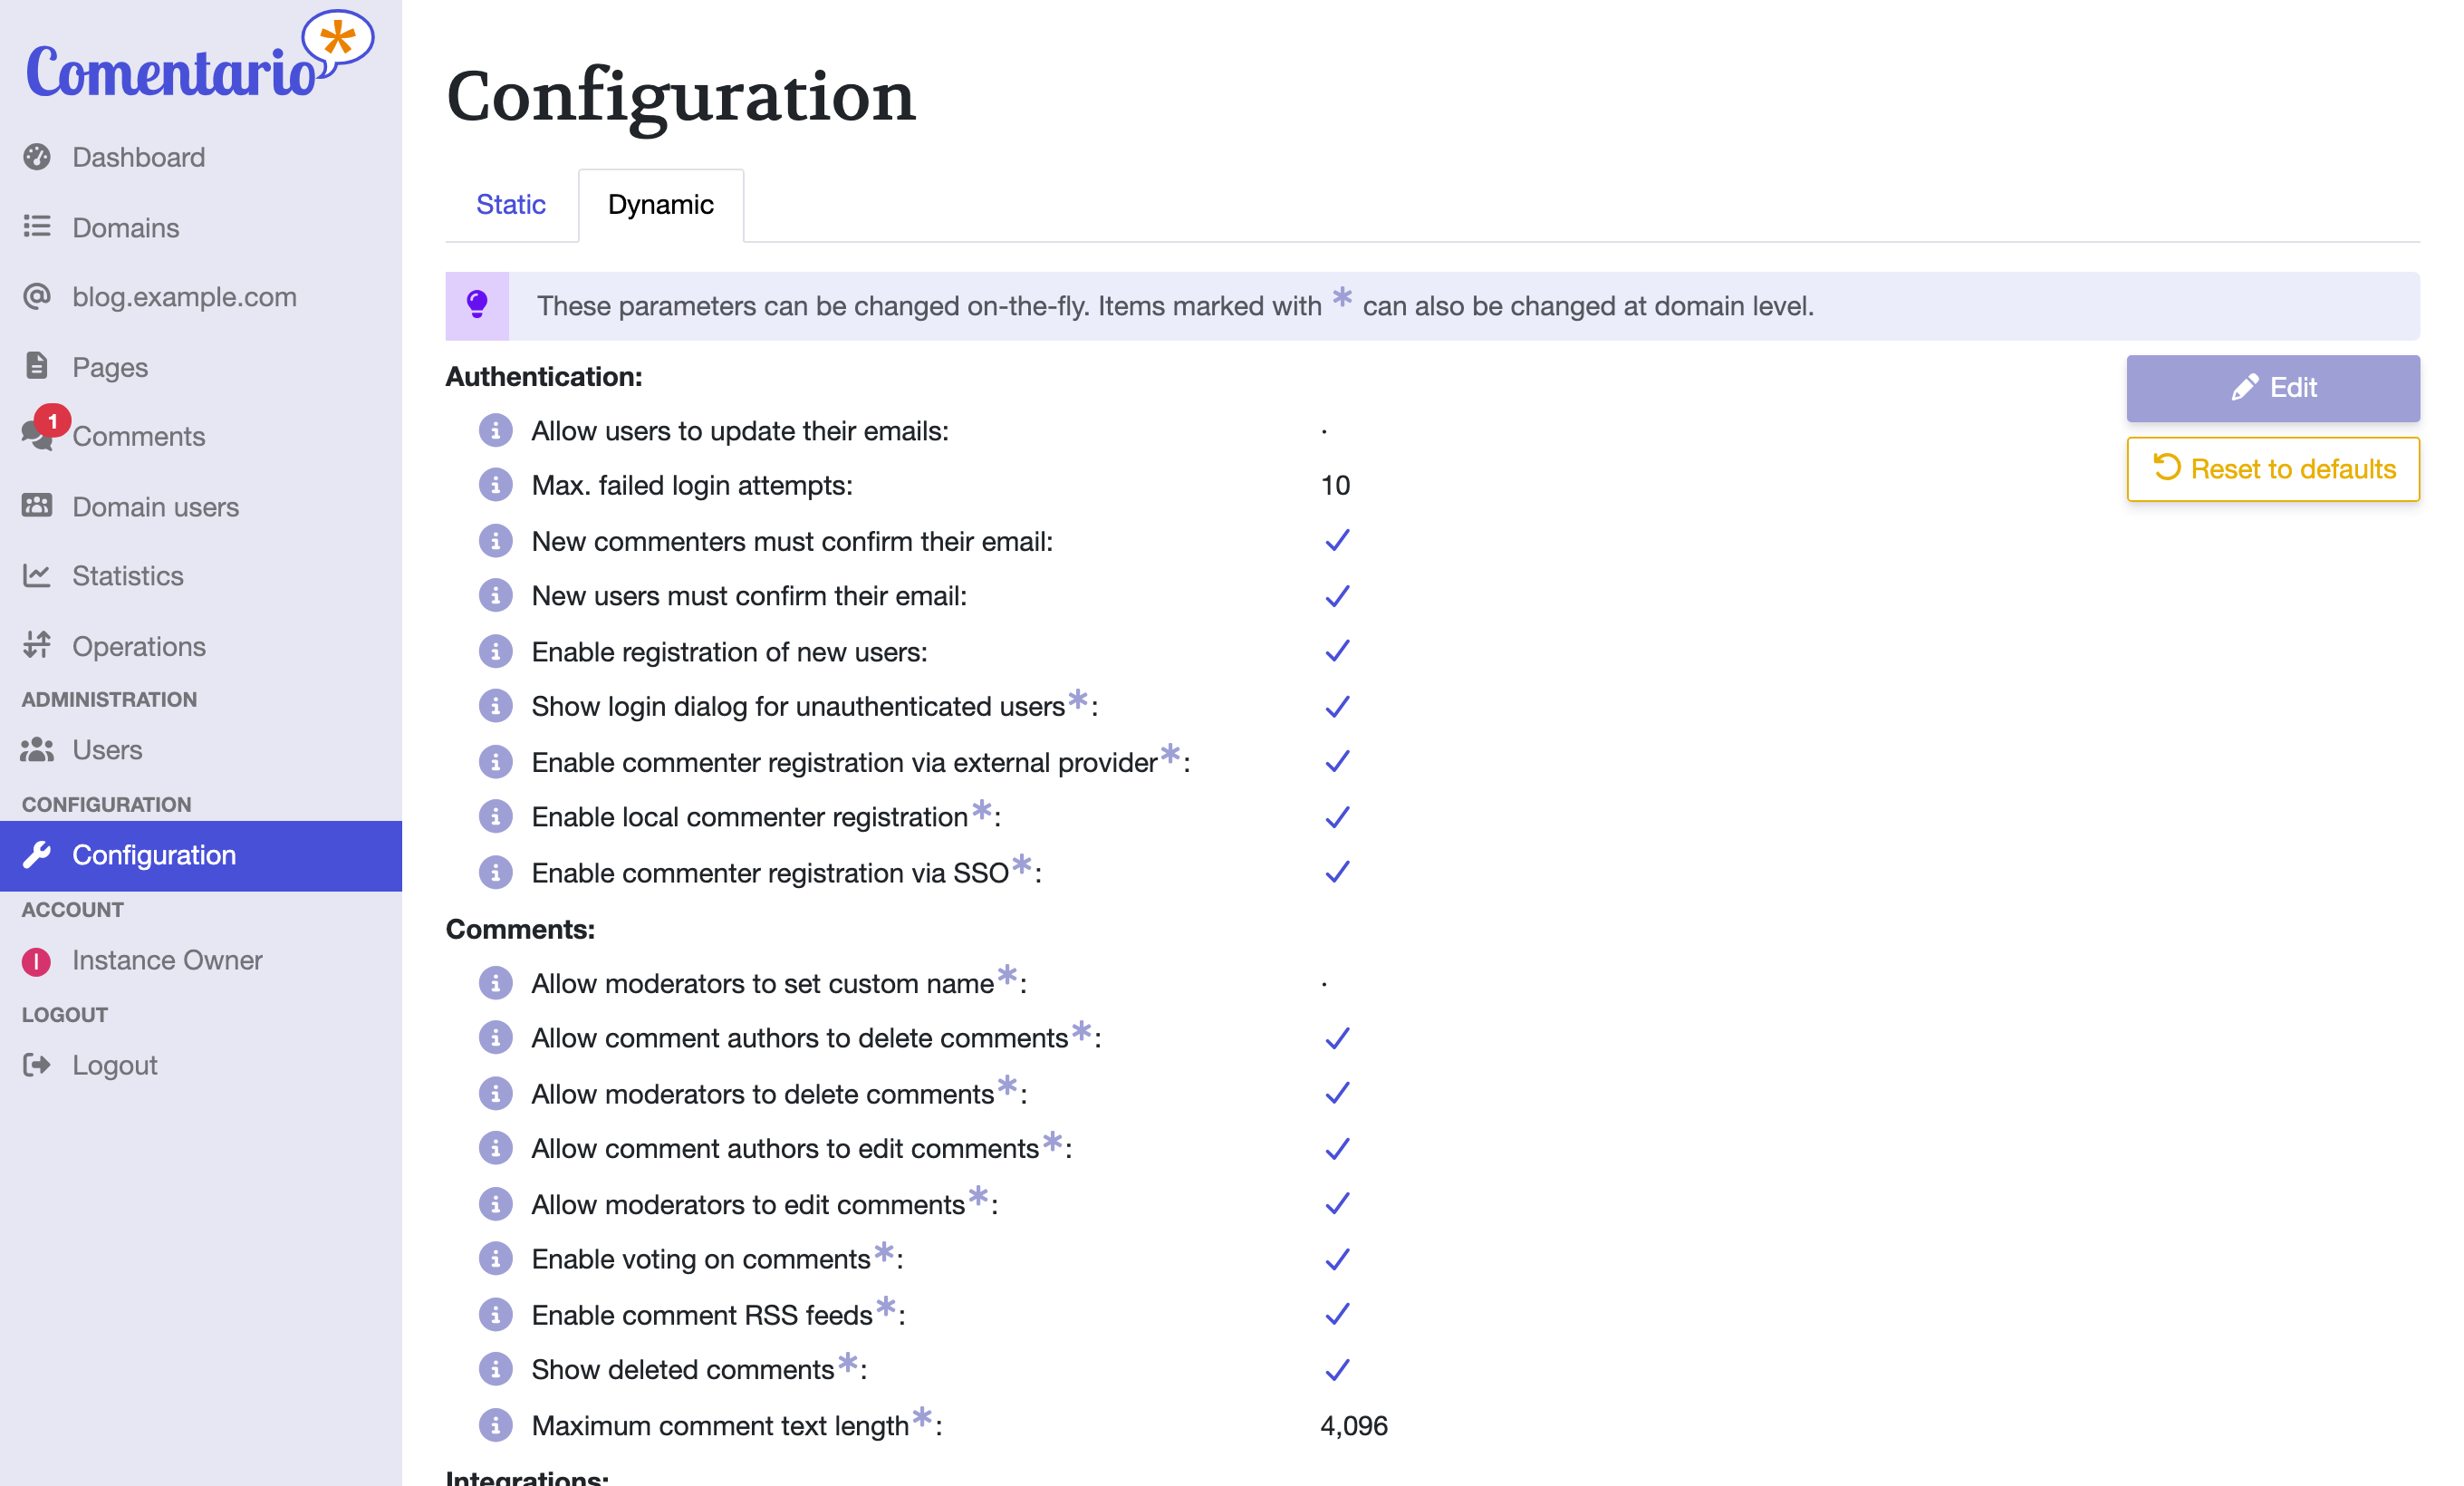This screenshot has height=1486, width=2464.
Task: Info icon for registration via external provider
Action: pyautogui.click(x=495, y=762)
